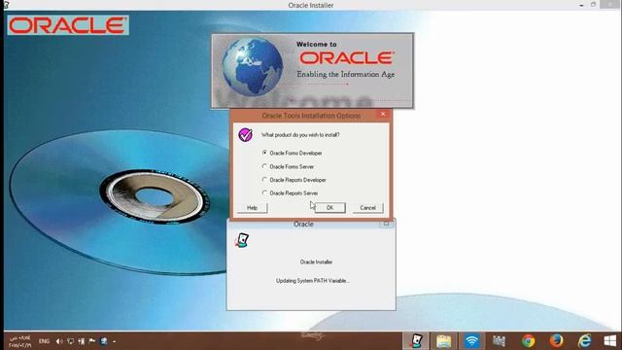This screenshot has width=622, height=350.
Task: Show hidden tray icons arrow
Action: 115,341
